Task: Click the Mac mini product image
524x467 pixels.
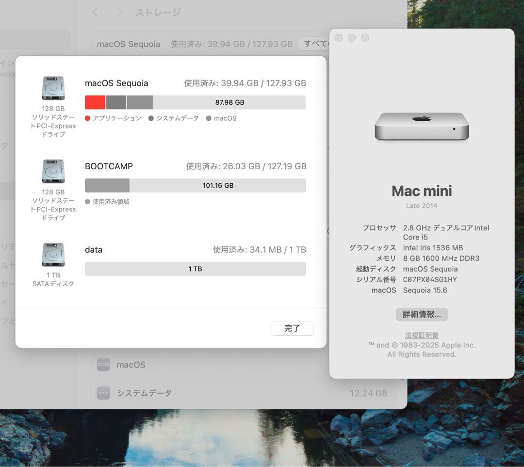Action: [421, 127]
